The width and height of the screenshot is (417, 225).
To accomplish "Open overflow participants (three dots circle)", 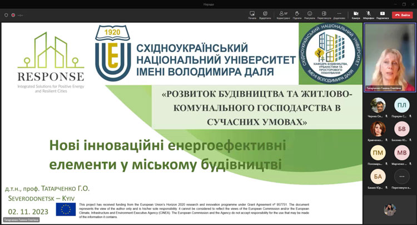I will 402,176.
